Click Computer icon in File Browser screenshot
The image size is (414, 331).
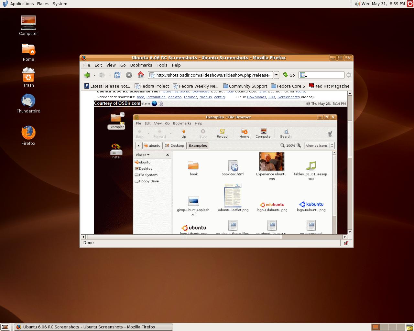pos(264,133)
